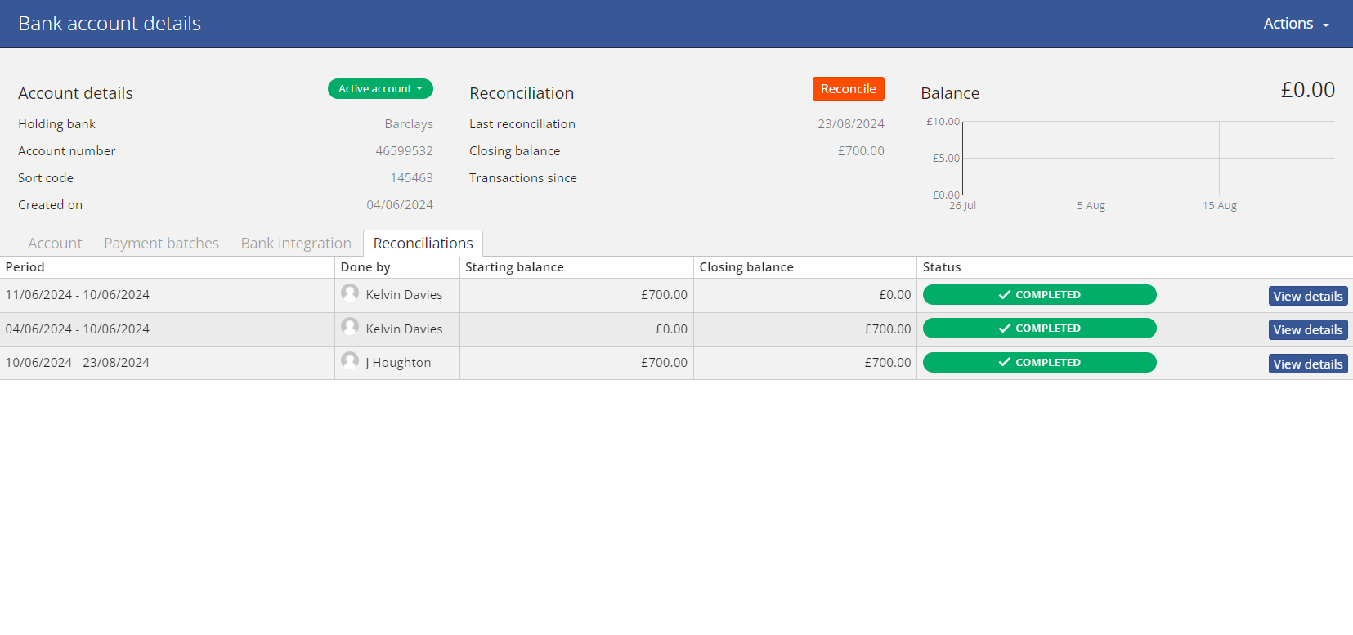The width and height of the screenshot is (1353, 635).
Task: Click the Completed status badge for 04/06/2024 row
Action: 1039,328
